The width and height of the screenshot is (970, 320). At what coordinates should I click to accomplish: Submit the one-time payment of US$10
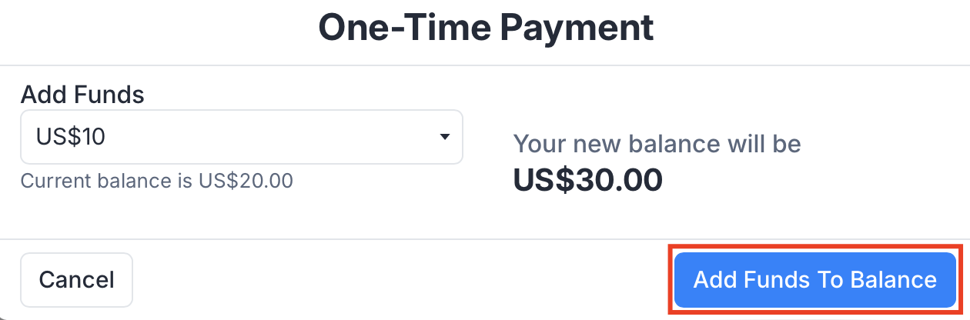tap(814, 279)
